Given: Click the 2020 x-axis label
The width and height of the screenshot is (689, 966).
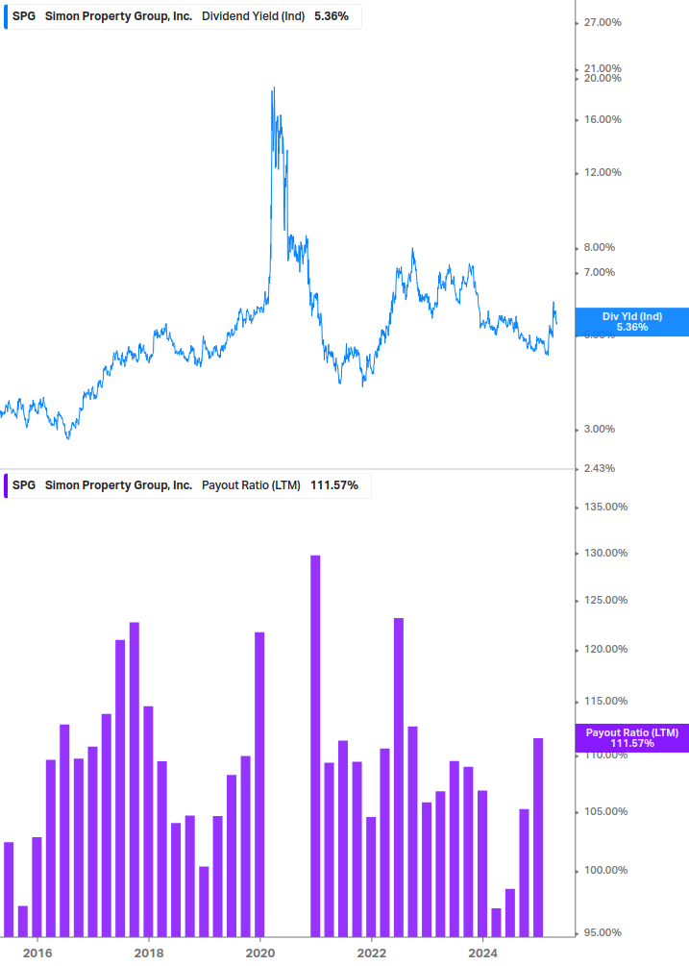Looking at the screenshot, I should [260, 954].
